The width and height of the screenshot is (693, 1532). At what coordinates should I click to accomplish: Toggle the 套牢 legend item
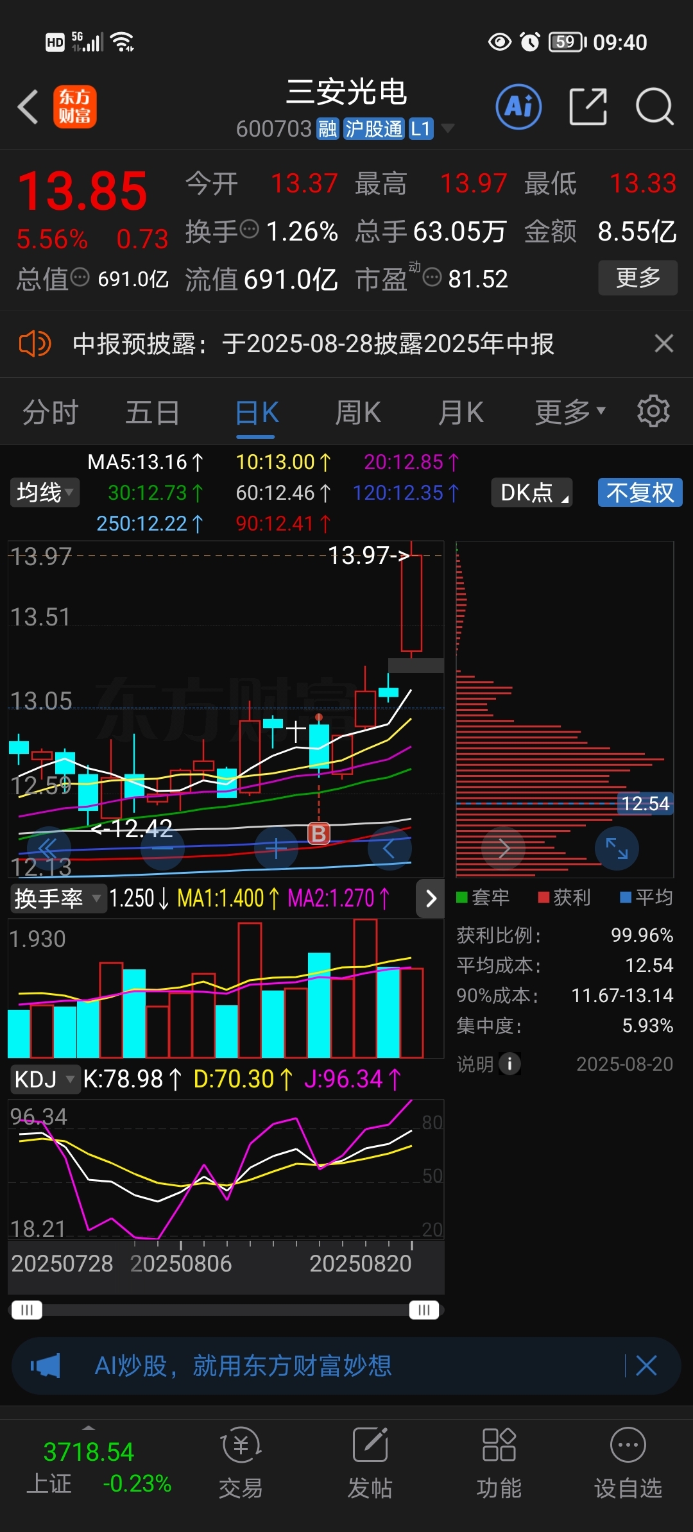[483, 897]
